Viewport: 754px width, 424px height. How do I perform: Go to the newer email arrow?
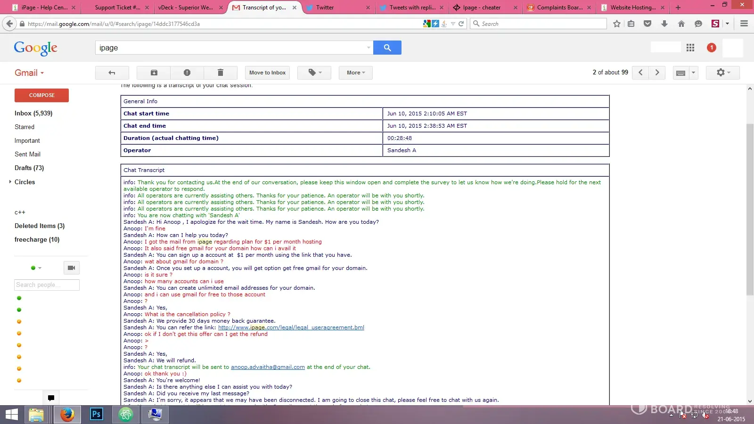[640, 73]
